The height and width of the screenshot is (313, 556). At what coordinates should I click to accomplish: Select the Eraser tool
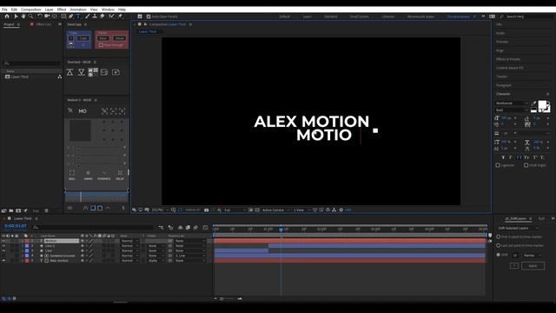pos(103,17)
